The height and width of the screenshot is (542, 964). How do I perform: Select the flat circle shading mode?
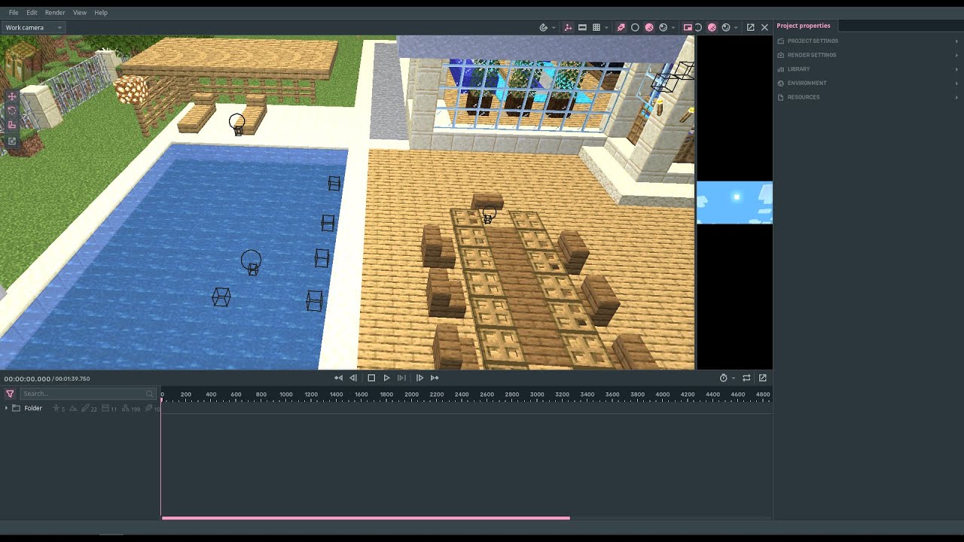point(635,27)
